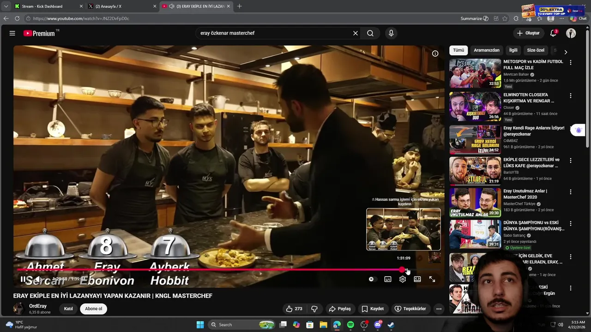Viewport: 591px width, 332px height.
Task: Pause the video playback
Action: [x=23, y=279]
